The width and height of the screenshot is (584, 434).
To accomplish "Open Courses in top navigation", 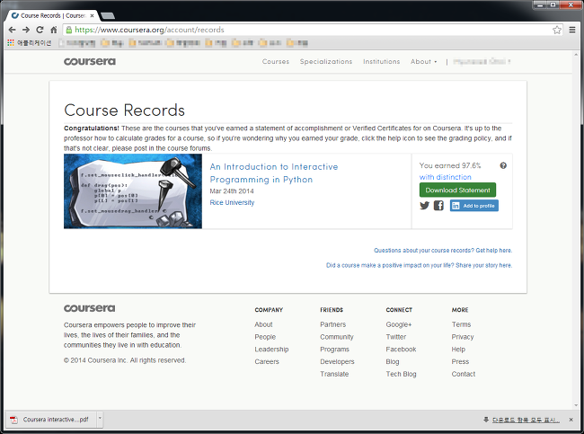I will pos(276,61).
